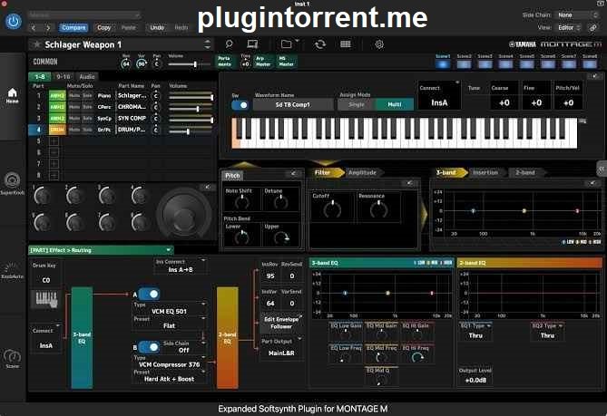
Task: Click the search magnifier icon
Action: pyautogui.click(x=229, y=44)
